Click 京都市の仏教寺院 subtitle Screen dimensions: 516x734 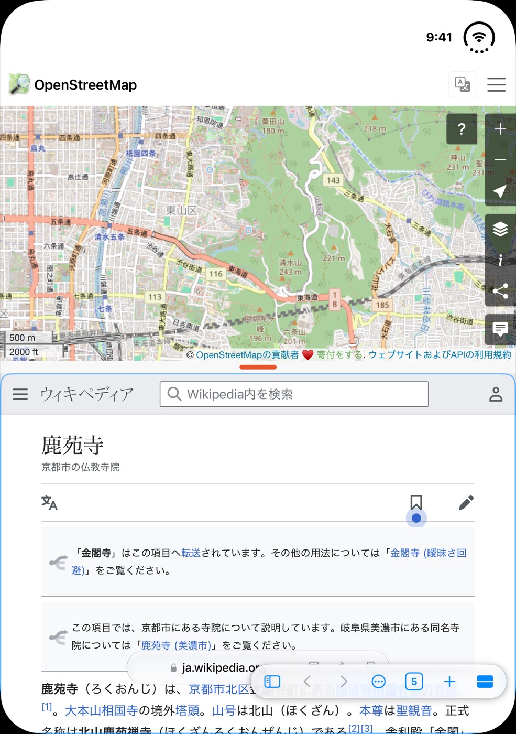point(81,467)
